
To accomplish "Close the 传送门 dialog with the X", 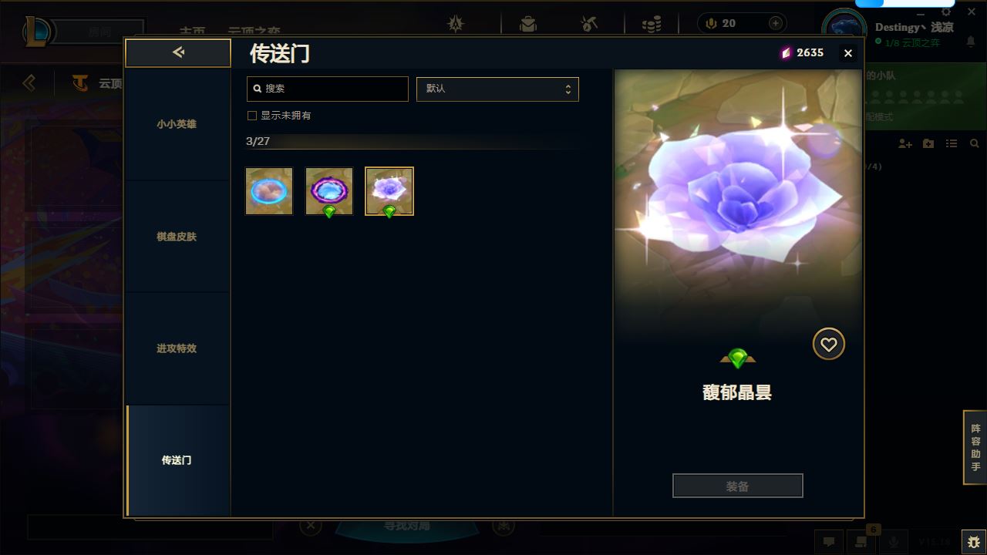I will (x=848, y=53).
